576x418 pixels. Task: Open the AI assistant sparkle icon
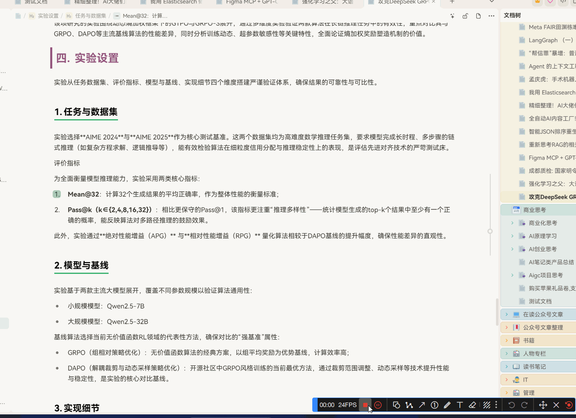452,16
